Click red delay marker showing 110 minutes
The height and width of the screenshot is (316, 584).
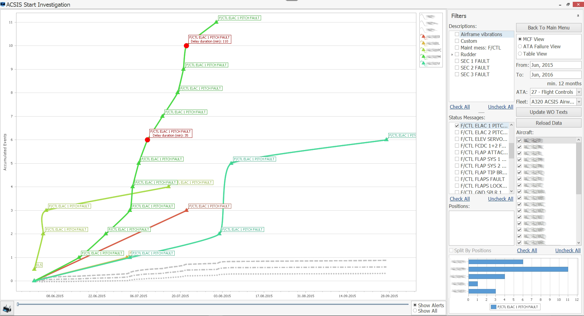(186, 46)
